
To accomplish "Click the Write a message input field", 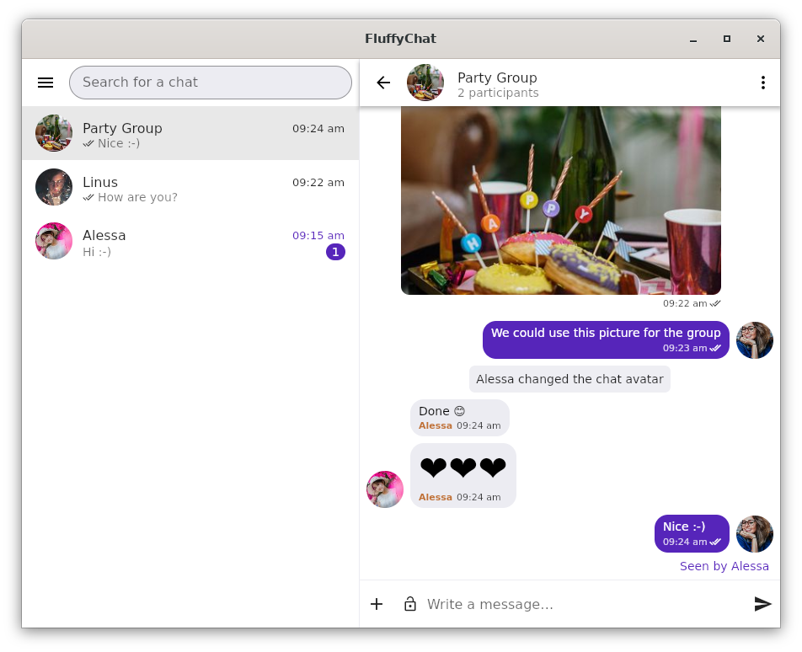I will pos(581,604).
